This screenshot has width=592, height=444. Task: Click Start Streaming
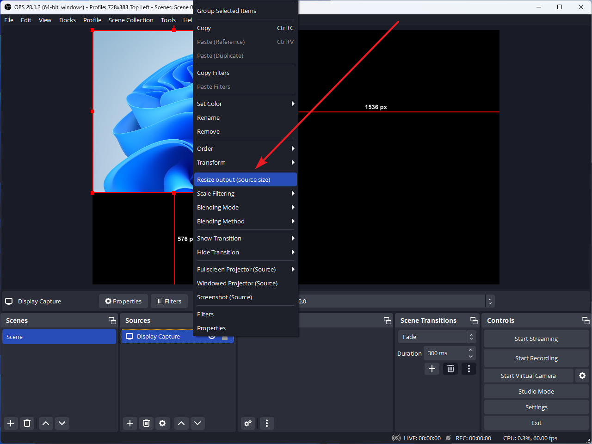(536, 339)
